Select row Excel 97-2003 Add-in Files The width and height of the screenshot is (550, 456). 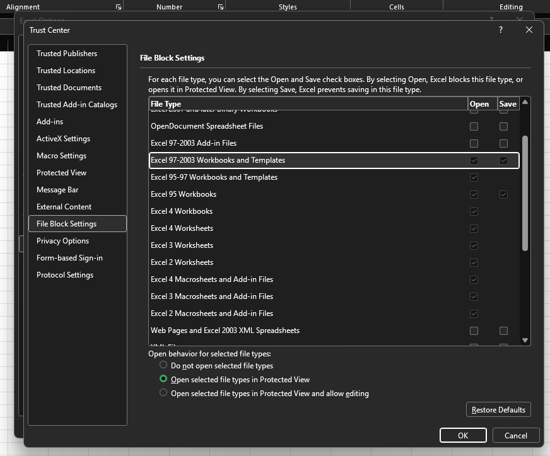click(x=334, y=143)
